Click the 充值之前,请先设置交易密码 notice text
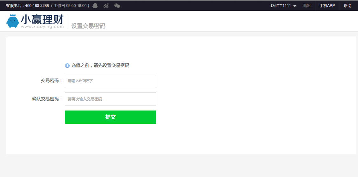The image size is (358, 177). tap(100, 66)
